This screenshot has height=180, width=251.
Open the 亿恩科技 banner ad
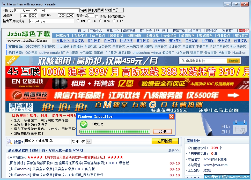(127, 83)
